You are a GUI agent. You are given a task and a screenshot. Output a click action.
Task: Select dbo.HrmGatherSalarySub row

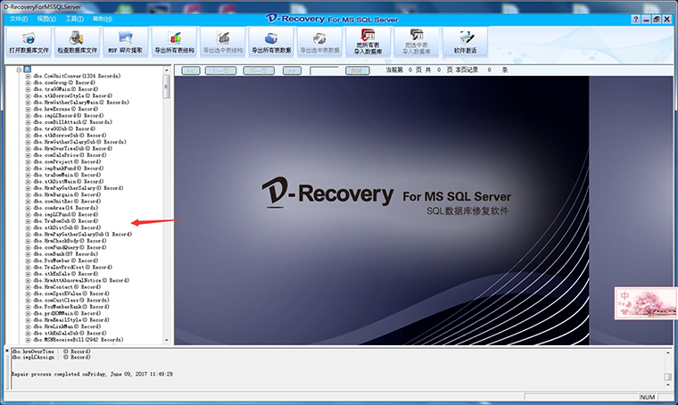point(79,142)
